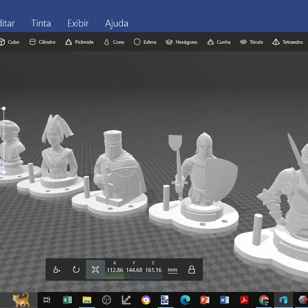Select the Cone shape tool
This screenshot has width=308, height=308.
click(114, 42)
